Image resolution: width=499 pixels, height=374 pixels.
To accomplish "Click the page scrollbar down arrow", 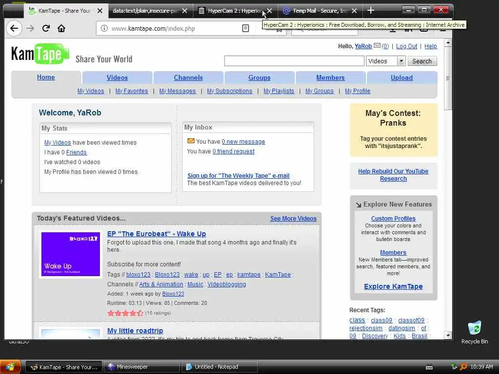I will click(x=448, y=335).
